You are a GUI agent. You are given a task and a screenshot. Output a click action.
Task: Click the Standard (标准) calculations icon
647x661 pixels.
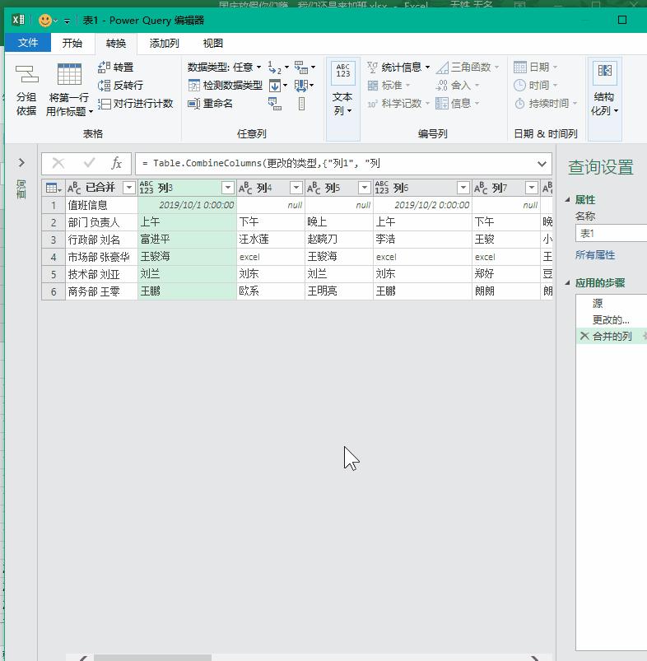pyautogui.click(x=373, y=86)
